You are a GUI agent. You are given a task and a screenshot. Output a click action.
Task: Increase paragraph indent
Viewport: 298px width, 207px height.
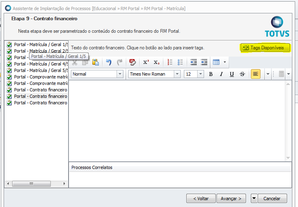click(x=194, y=62)
